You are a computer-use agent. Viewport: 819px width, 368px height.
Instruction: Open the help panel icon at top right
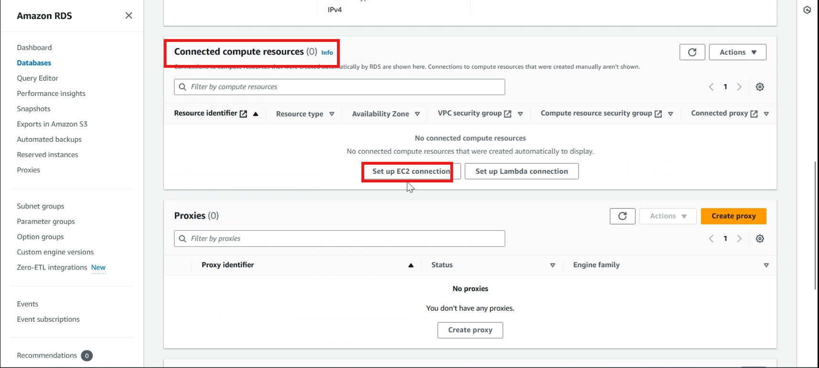(x=807, y=10)
